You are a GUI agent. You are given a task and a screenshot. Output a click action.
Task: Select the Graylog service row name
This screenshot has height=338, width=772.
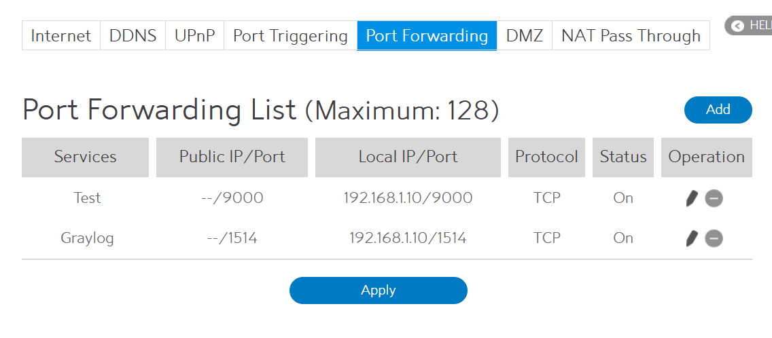click(87, 238)
